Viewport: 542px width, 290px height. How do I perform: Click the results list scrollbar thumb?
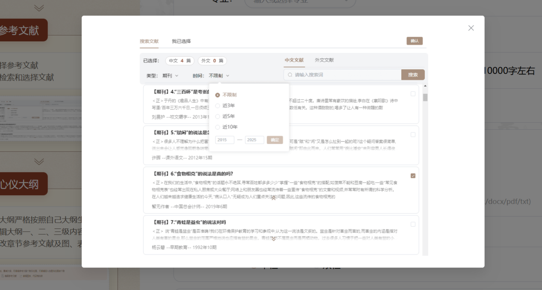point(425,97)
